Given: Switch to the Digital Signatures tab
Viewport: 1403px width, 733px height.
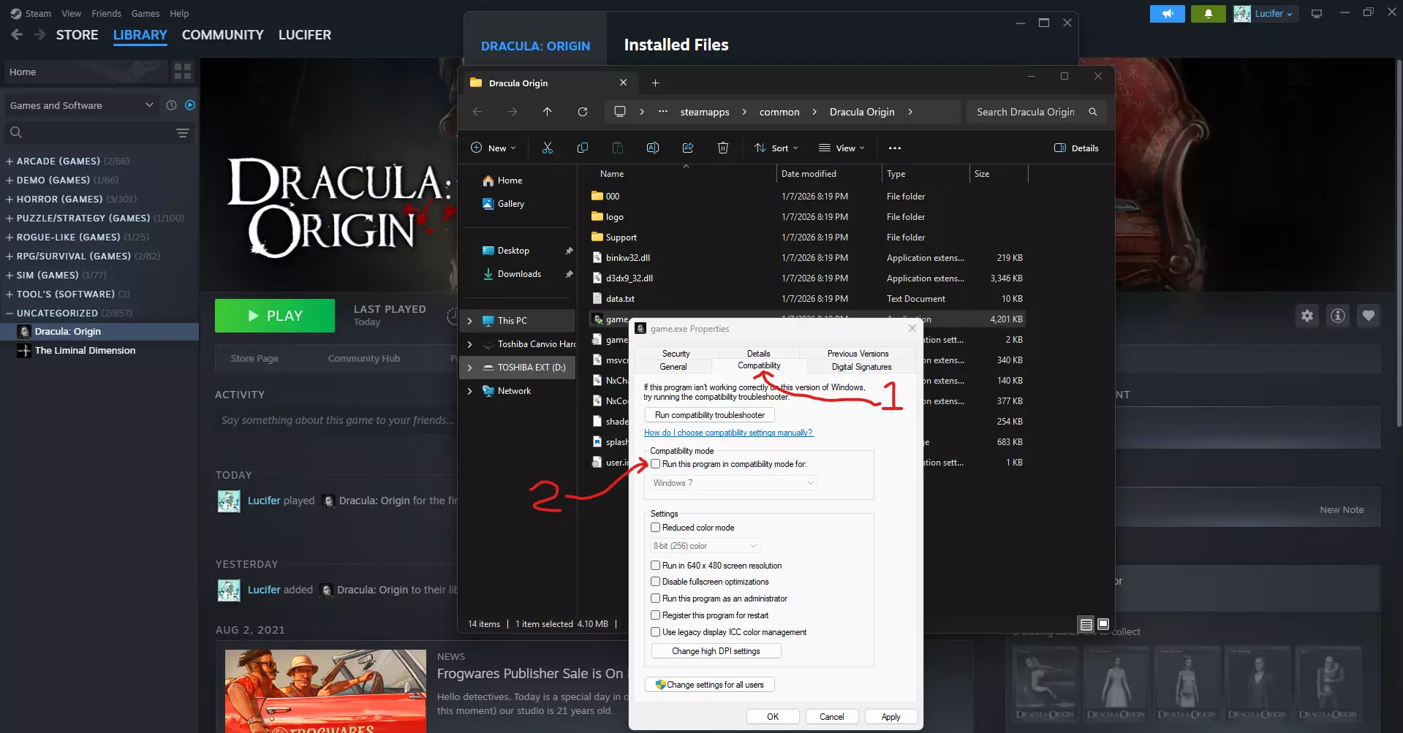Looking at the screenshot, I should click(861, 367).
